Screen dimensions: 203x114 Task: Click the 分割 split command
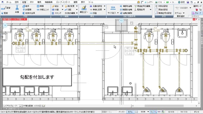(56, 9)
